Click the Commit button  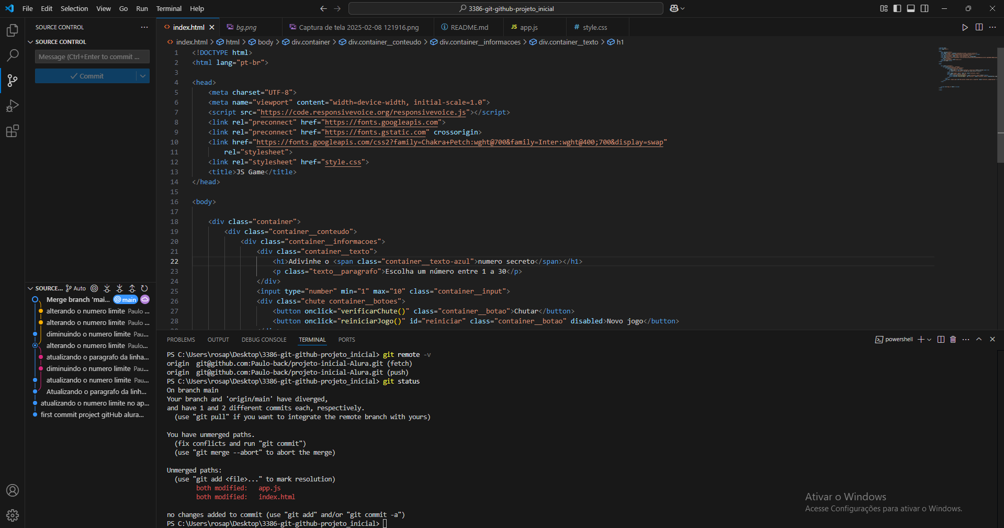[x=86, y=76]
